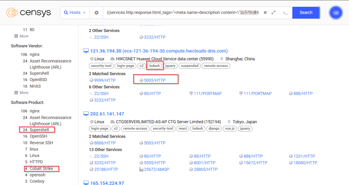Open 1231/HTTP service
This screenshot has width=349, height=185.
pos(304,156)
